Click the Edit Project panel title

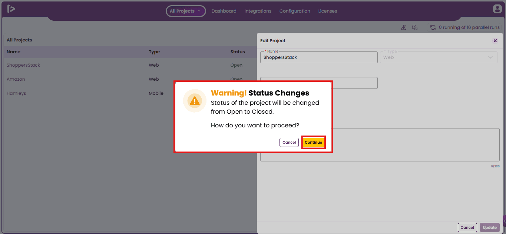[x=273, y=41]
